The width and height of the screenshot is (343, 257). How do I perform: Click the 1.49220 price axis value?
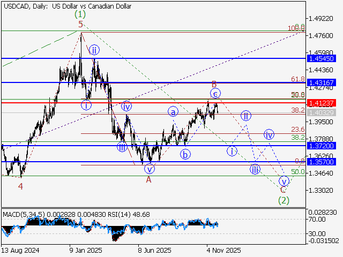coord(320,19)
